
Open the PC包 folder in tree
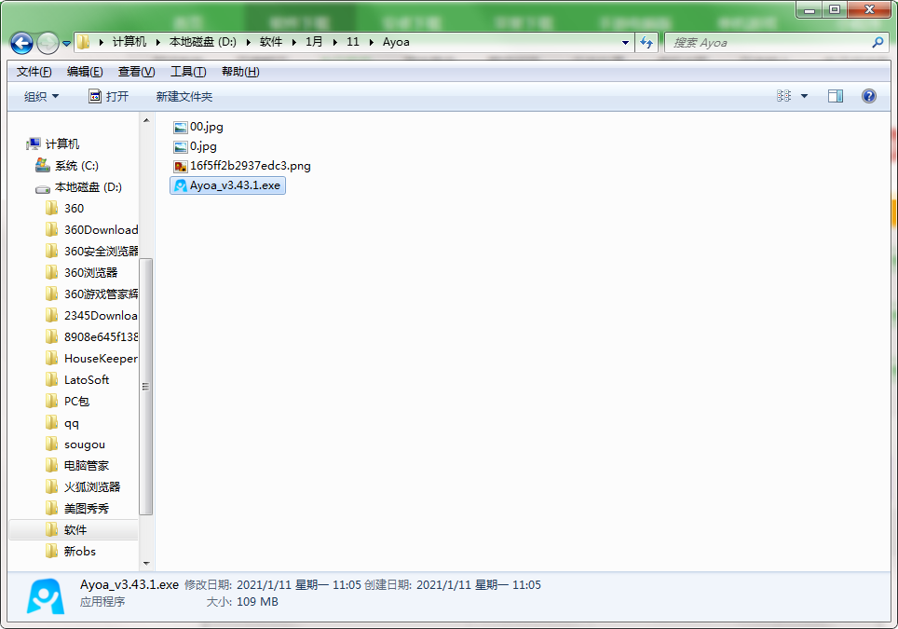coord(67,401)
